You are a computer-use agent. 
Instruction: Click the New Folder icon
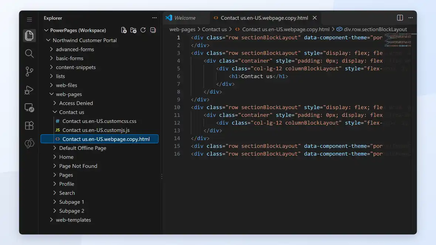coord(133,30)
